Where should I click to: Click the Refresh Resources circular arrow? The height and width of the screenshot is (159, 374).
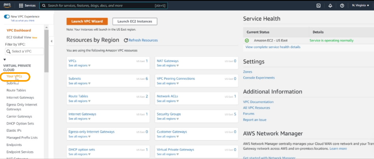click(x=126, y=40)
